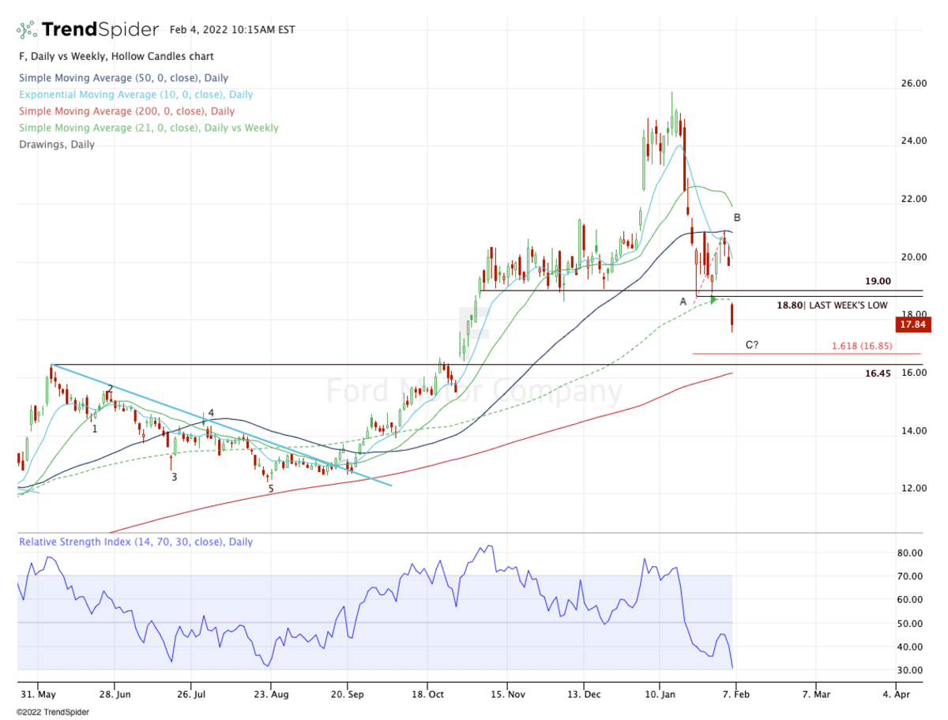The width and height of the screenshot is (948, 720).
Task: Click the 'B' wave label near 50-day average
Action: [x=736, y=217]
